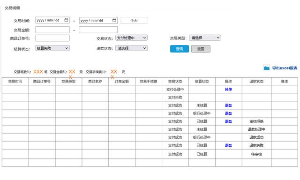Open the start date calendar picker icon
This screenshot has height=180, width=300.
point(66,20)
